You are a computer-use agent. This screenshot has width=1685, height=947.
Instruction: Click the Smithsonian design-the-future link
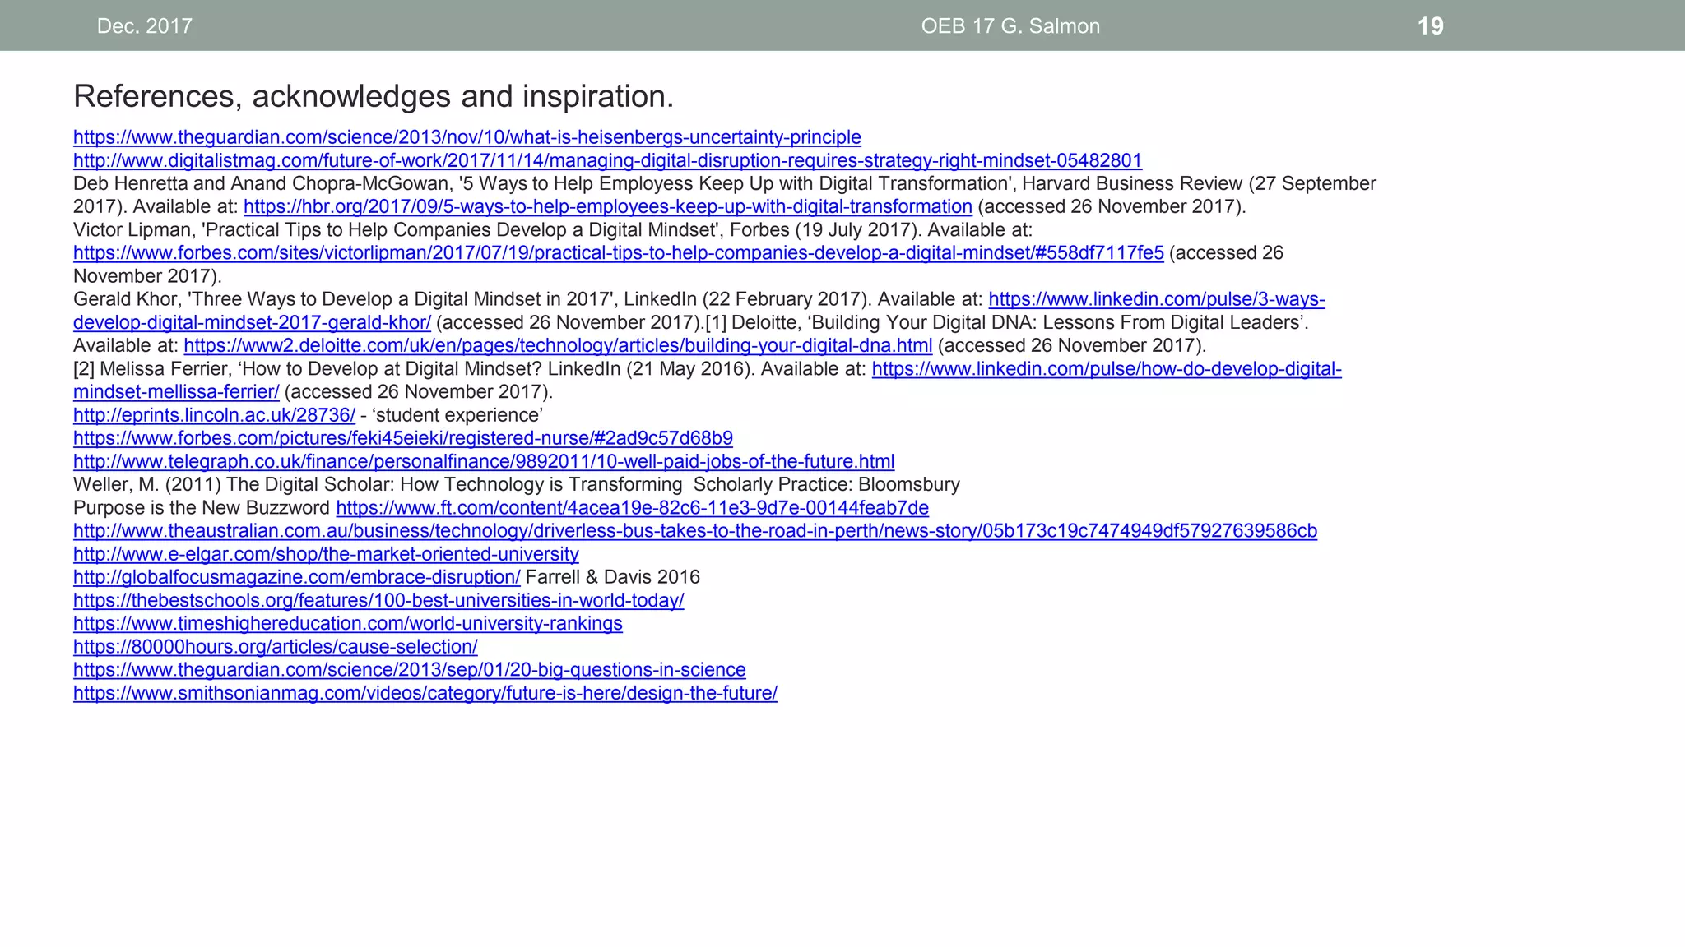tap(425, 693)
